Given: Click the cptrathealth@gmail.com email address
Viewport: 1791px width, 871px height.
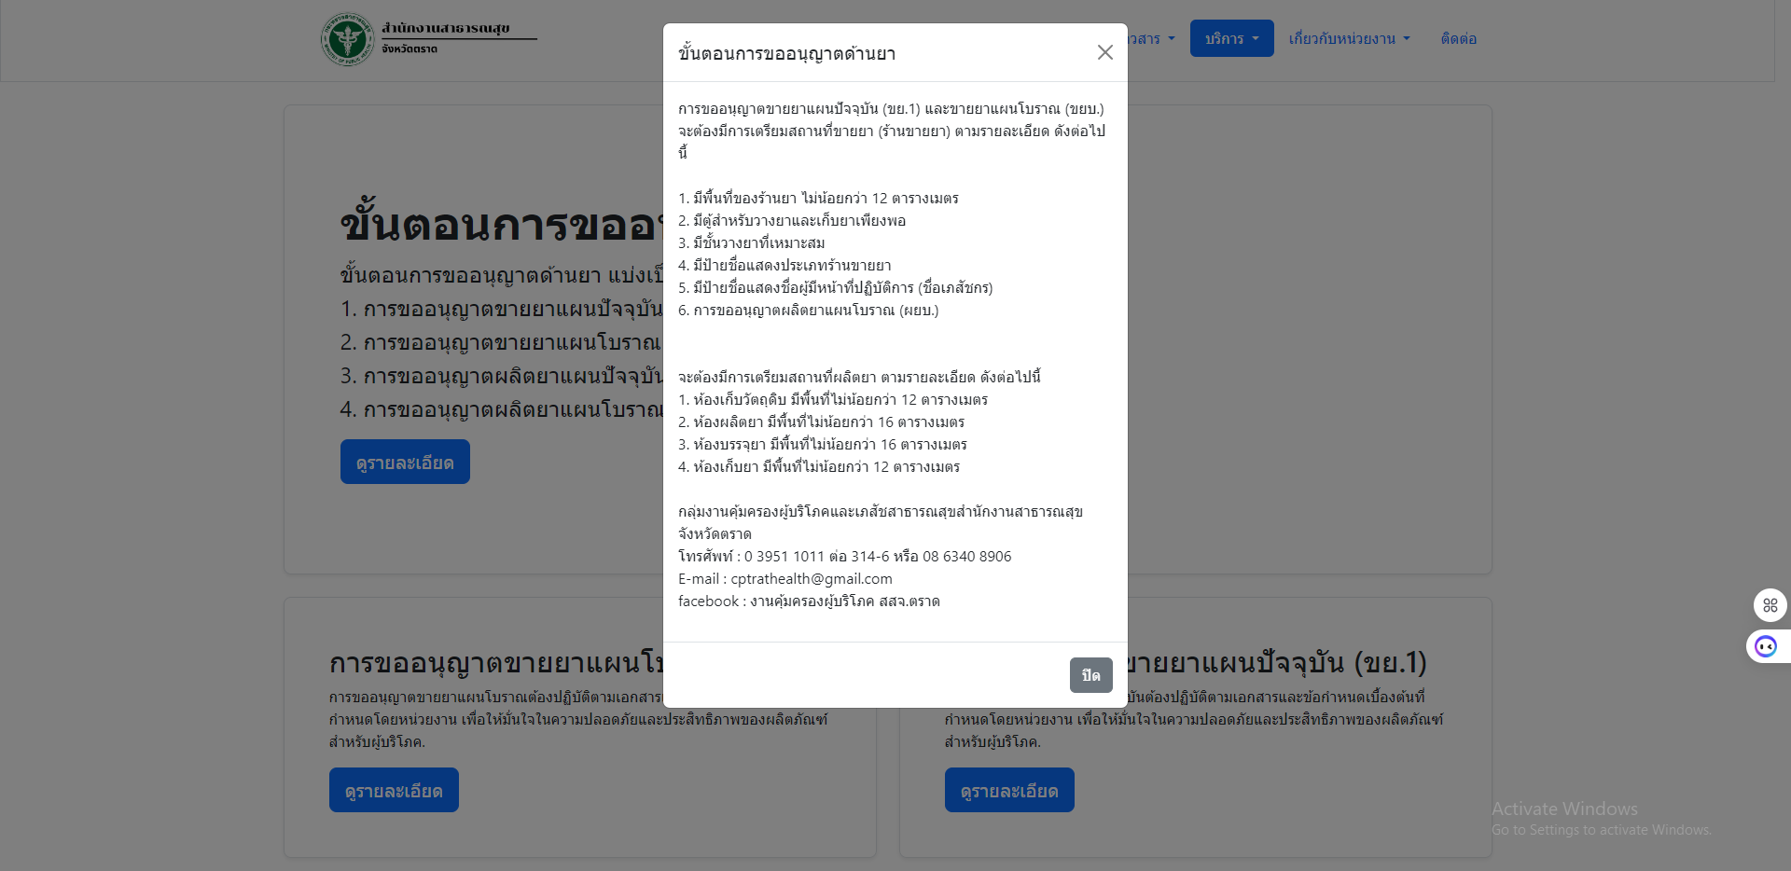Looking at the screenshot, I should tap(811, 579).
